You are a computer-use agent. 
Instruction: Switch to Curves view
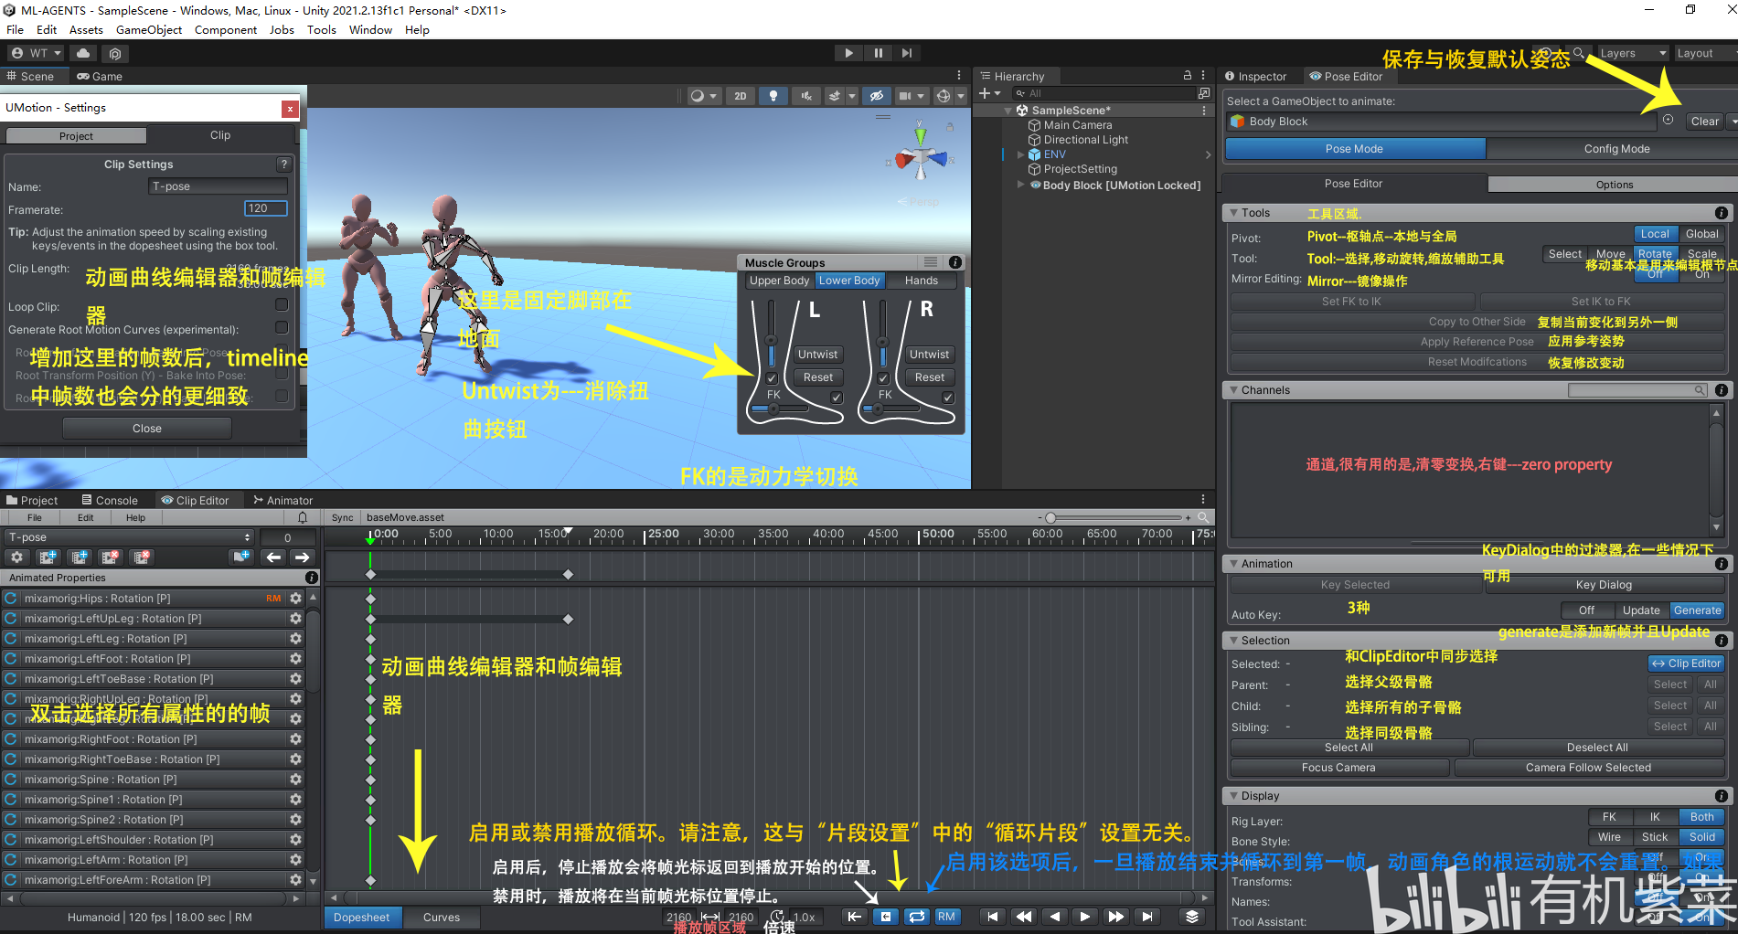(442, 918)
